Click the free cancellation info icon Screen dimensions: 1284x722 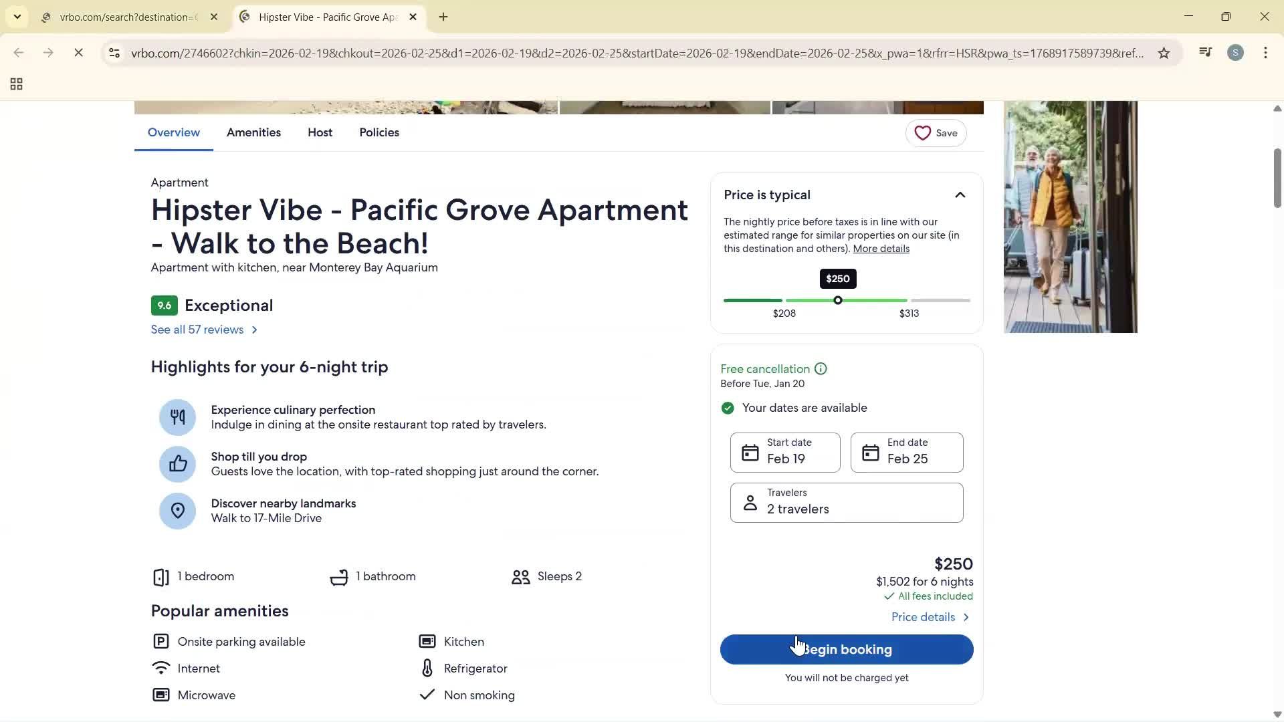coord(821,368)
